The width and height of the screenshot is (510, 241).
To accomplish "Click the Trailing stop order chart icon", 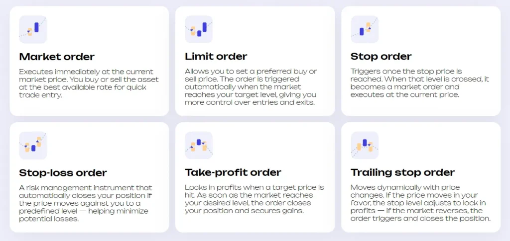I will (365, 145).
